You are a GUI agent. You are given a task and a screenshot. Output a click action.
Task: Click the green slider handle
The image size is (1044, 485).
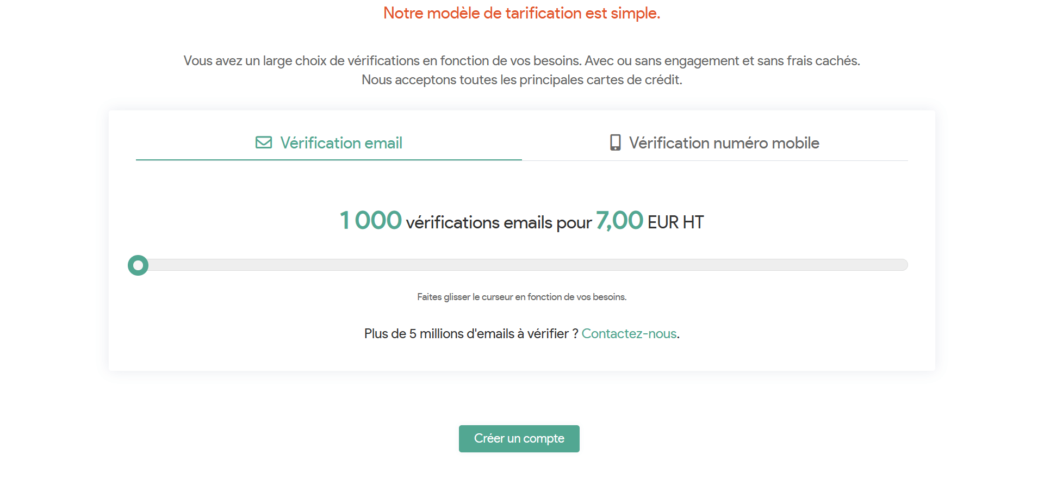[x=138, y=265]
